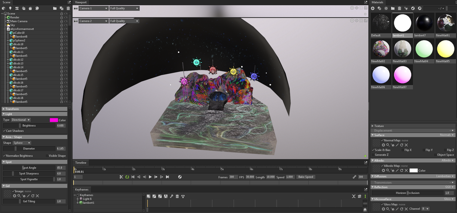This screenshot has height=213, width=457.
Task: Toggle the Cast Shadows checkbox
Action: coord(4,131)
